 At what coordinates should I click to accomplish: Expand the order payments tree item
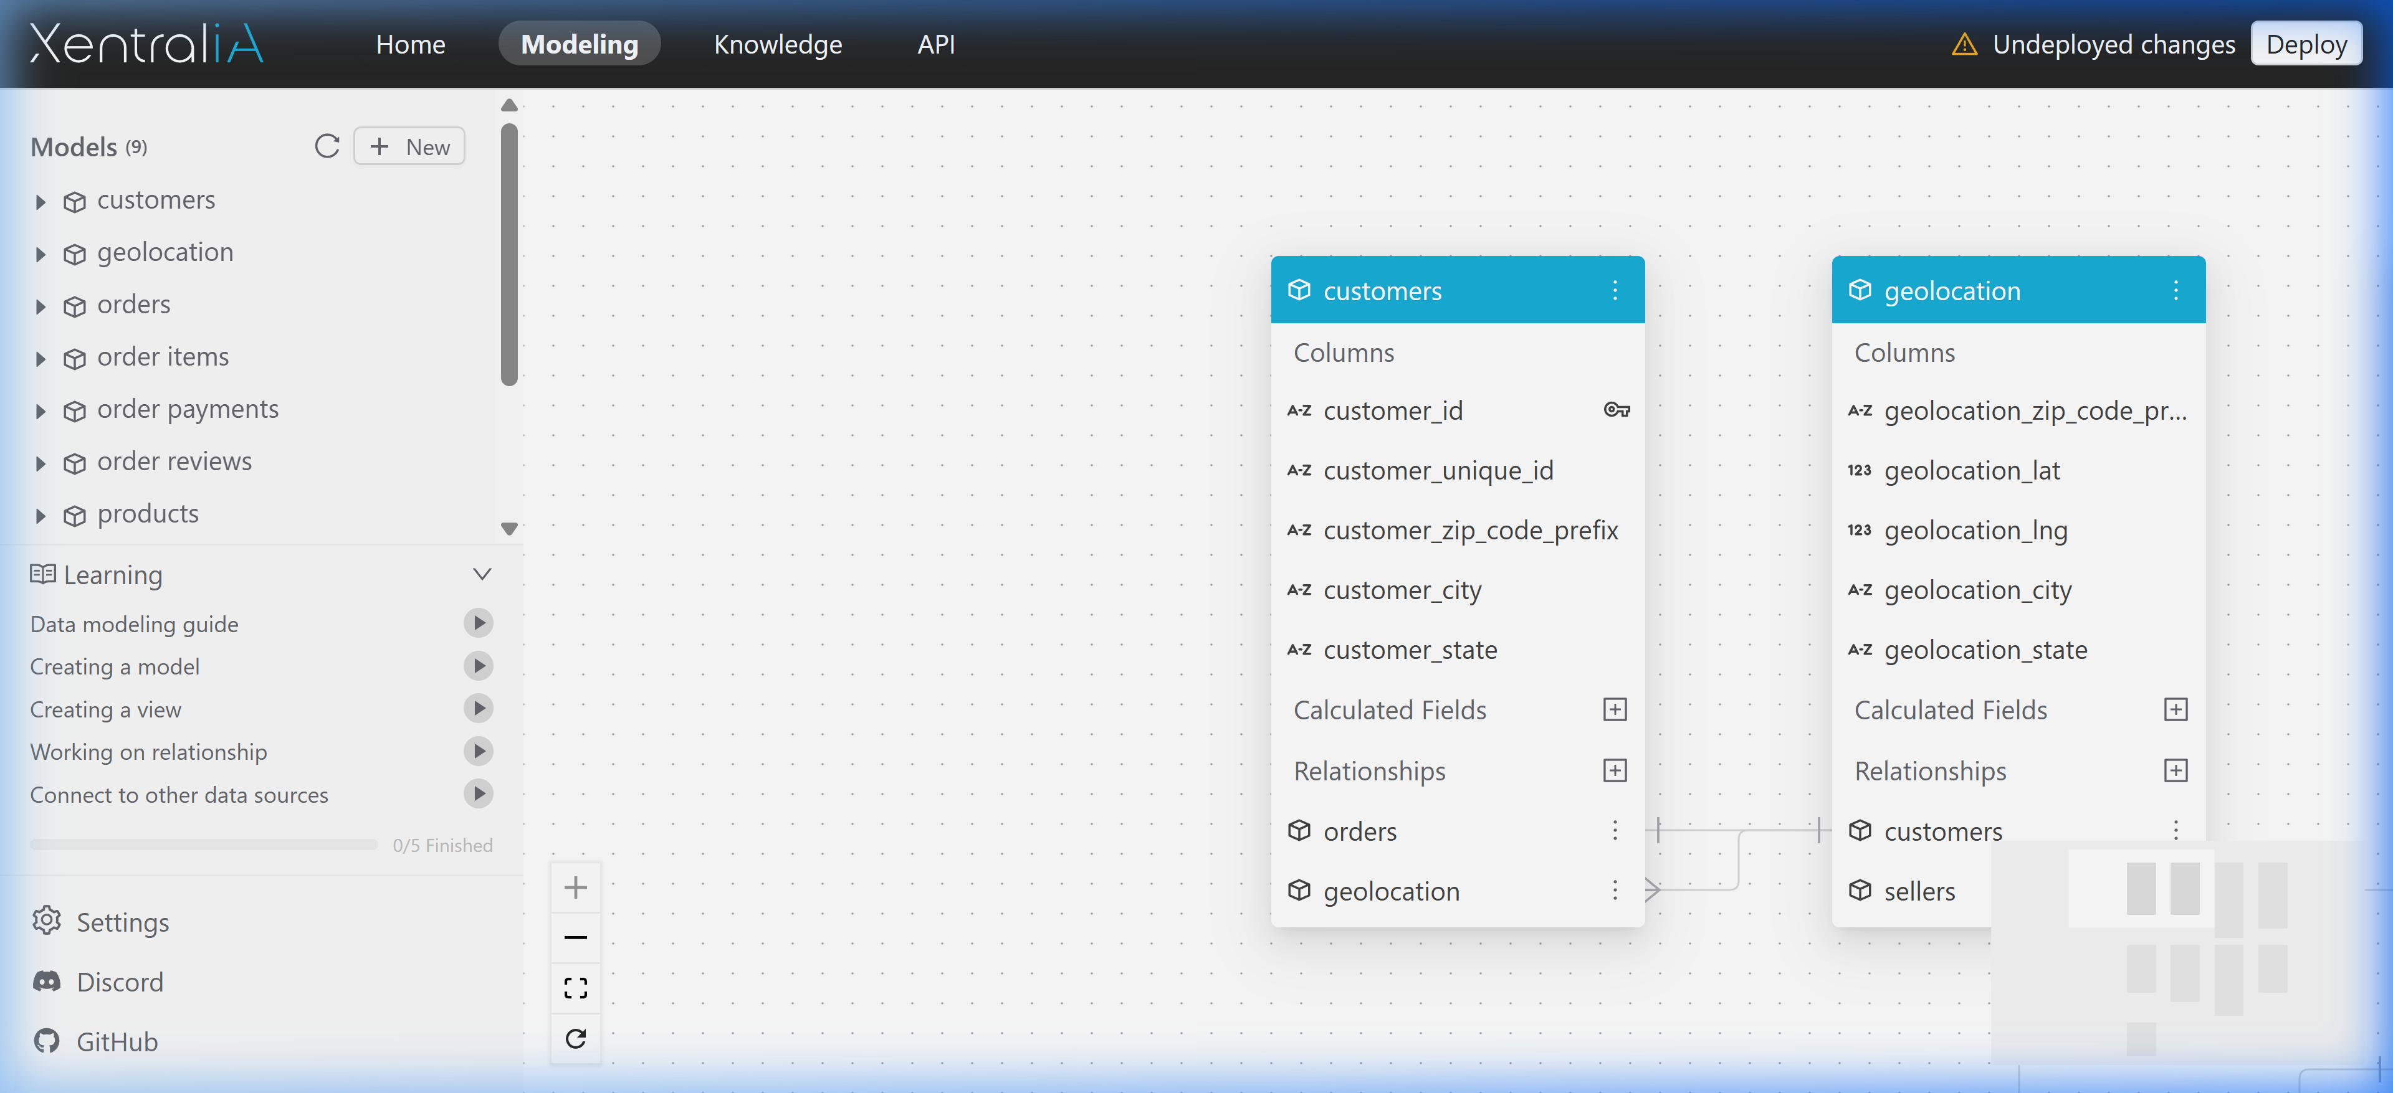[x=40, y=410]
